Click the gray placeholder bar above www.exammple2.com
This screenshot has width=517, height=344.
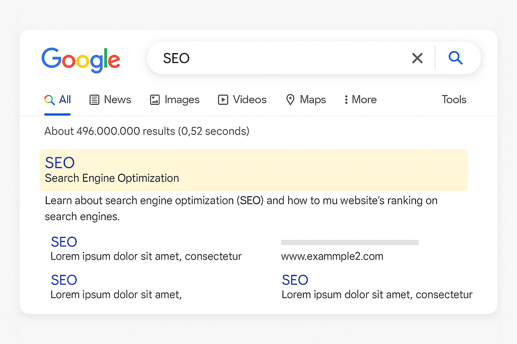[349, 243]
